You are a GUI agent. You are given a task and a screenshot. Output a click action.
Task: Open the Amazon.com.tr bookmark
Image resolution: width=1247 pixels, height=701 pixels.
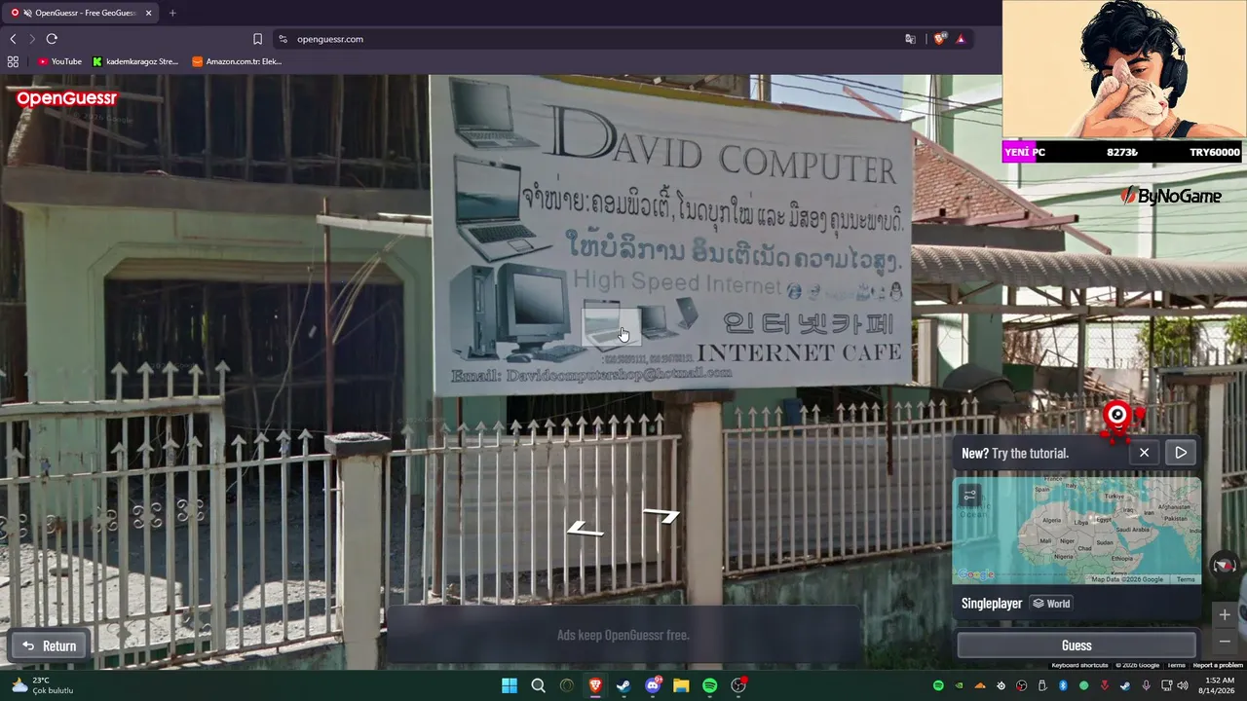point(237,61)
